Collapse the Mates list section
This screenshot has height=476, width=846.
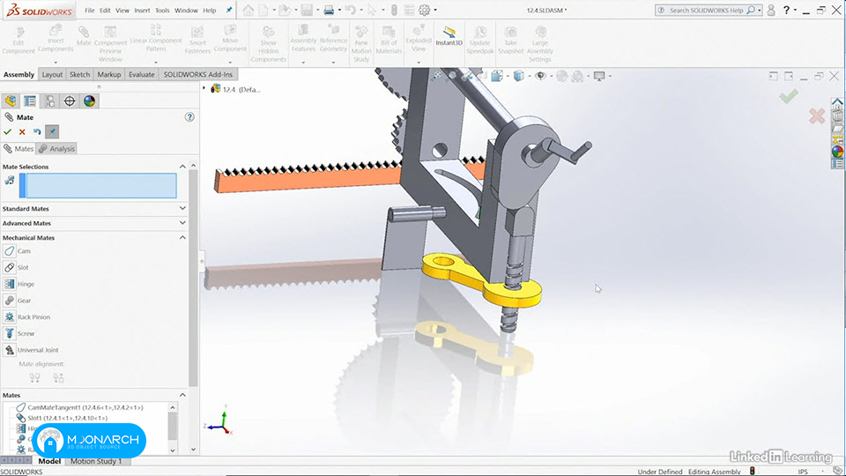[x=182, y=395]
